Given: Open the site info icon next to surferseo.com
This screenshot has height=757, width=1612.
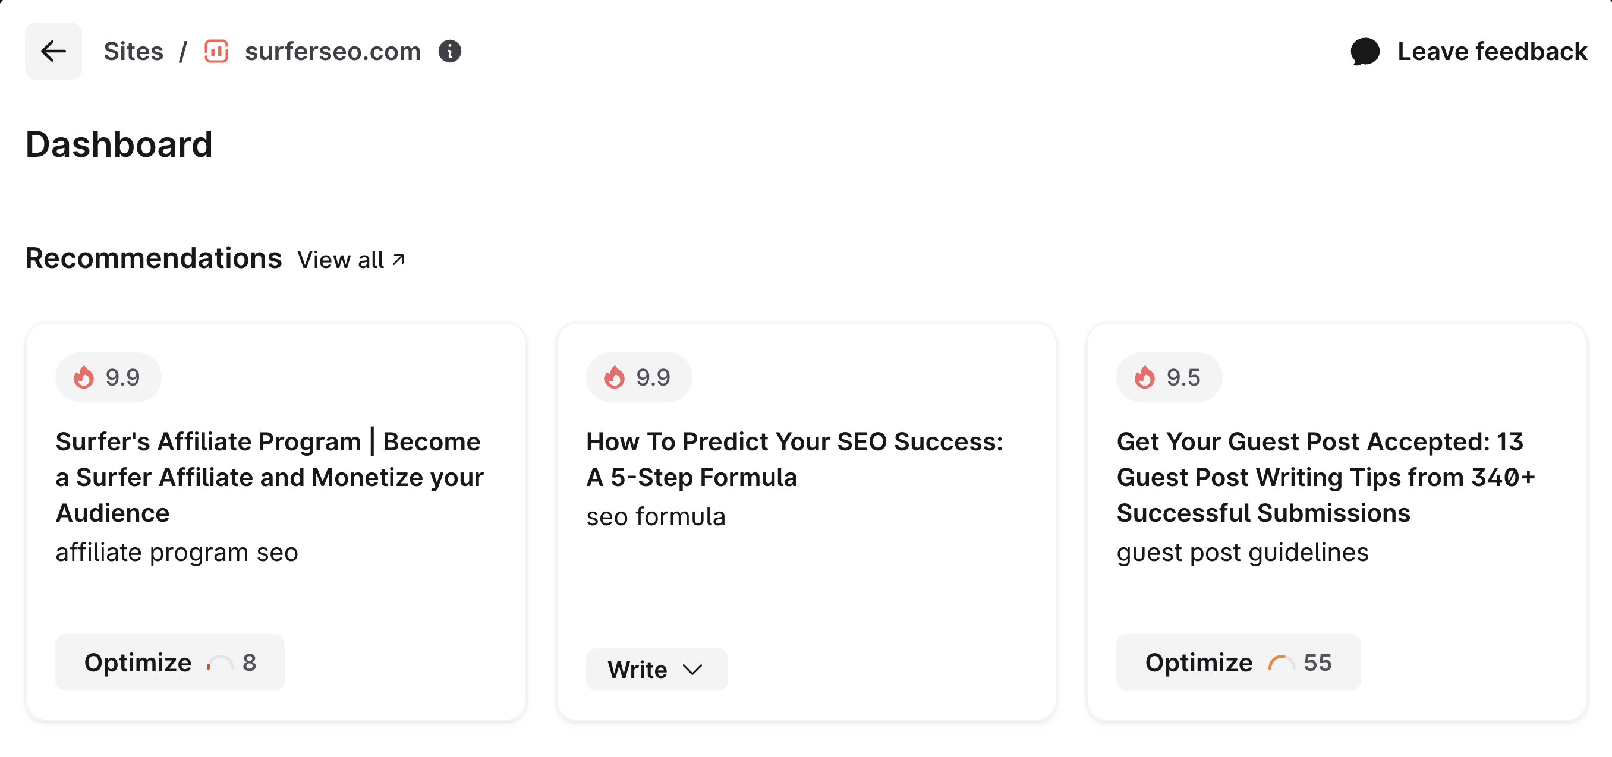Looking at the screenshot, I should [x=449, y=51].
